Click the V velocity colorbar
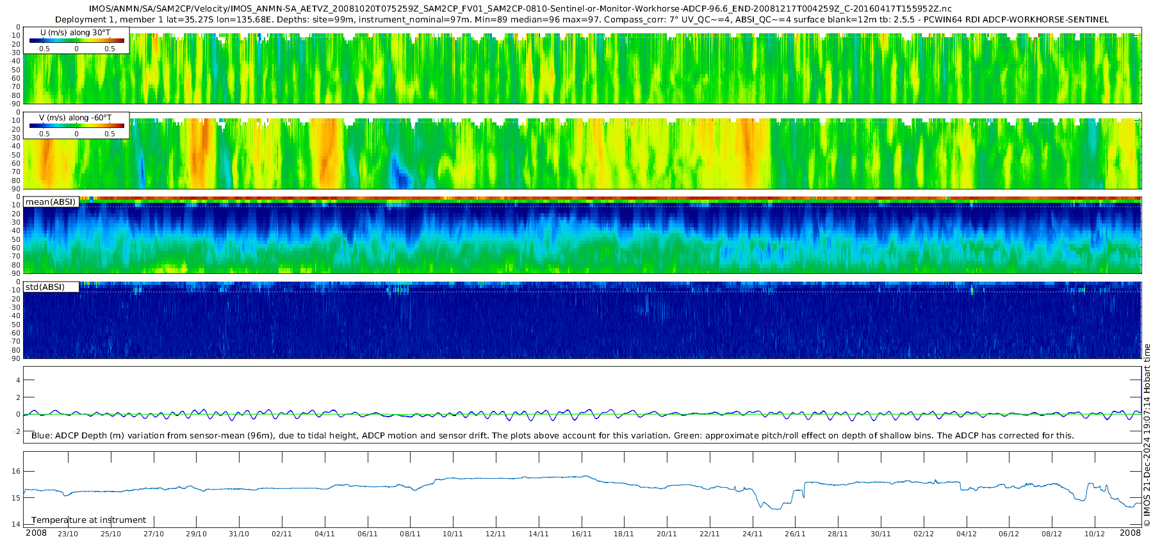 coord(76,126)
